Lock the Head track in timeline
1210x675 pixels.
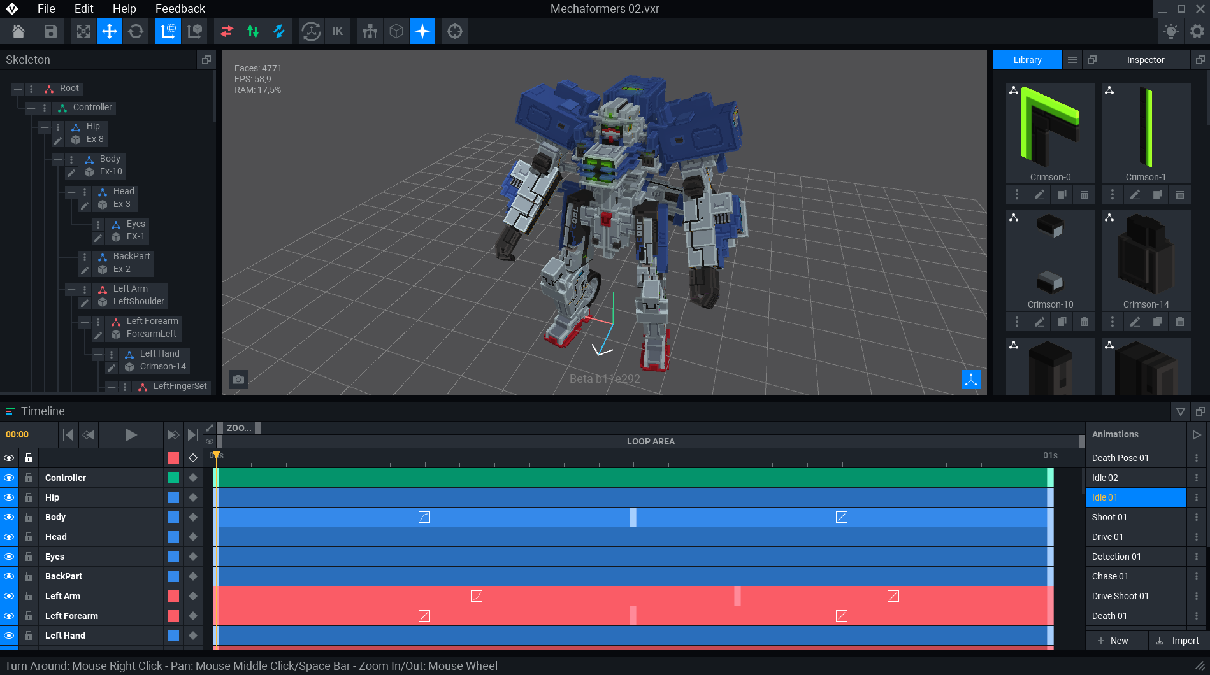tap(29, 537)
